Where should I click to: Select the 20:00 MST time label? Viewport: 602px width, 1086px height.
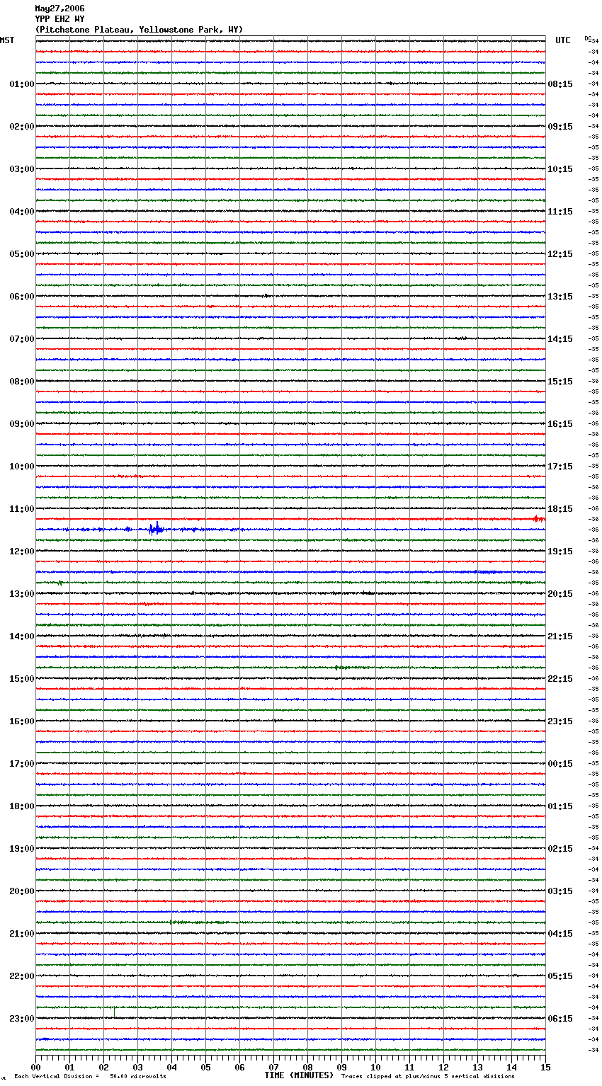point(22,891)
